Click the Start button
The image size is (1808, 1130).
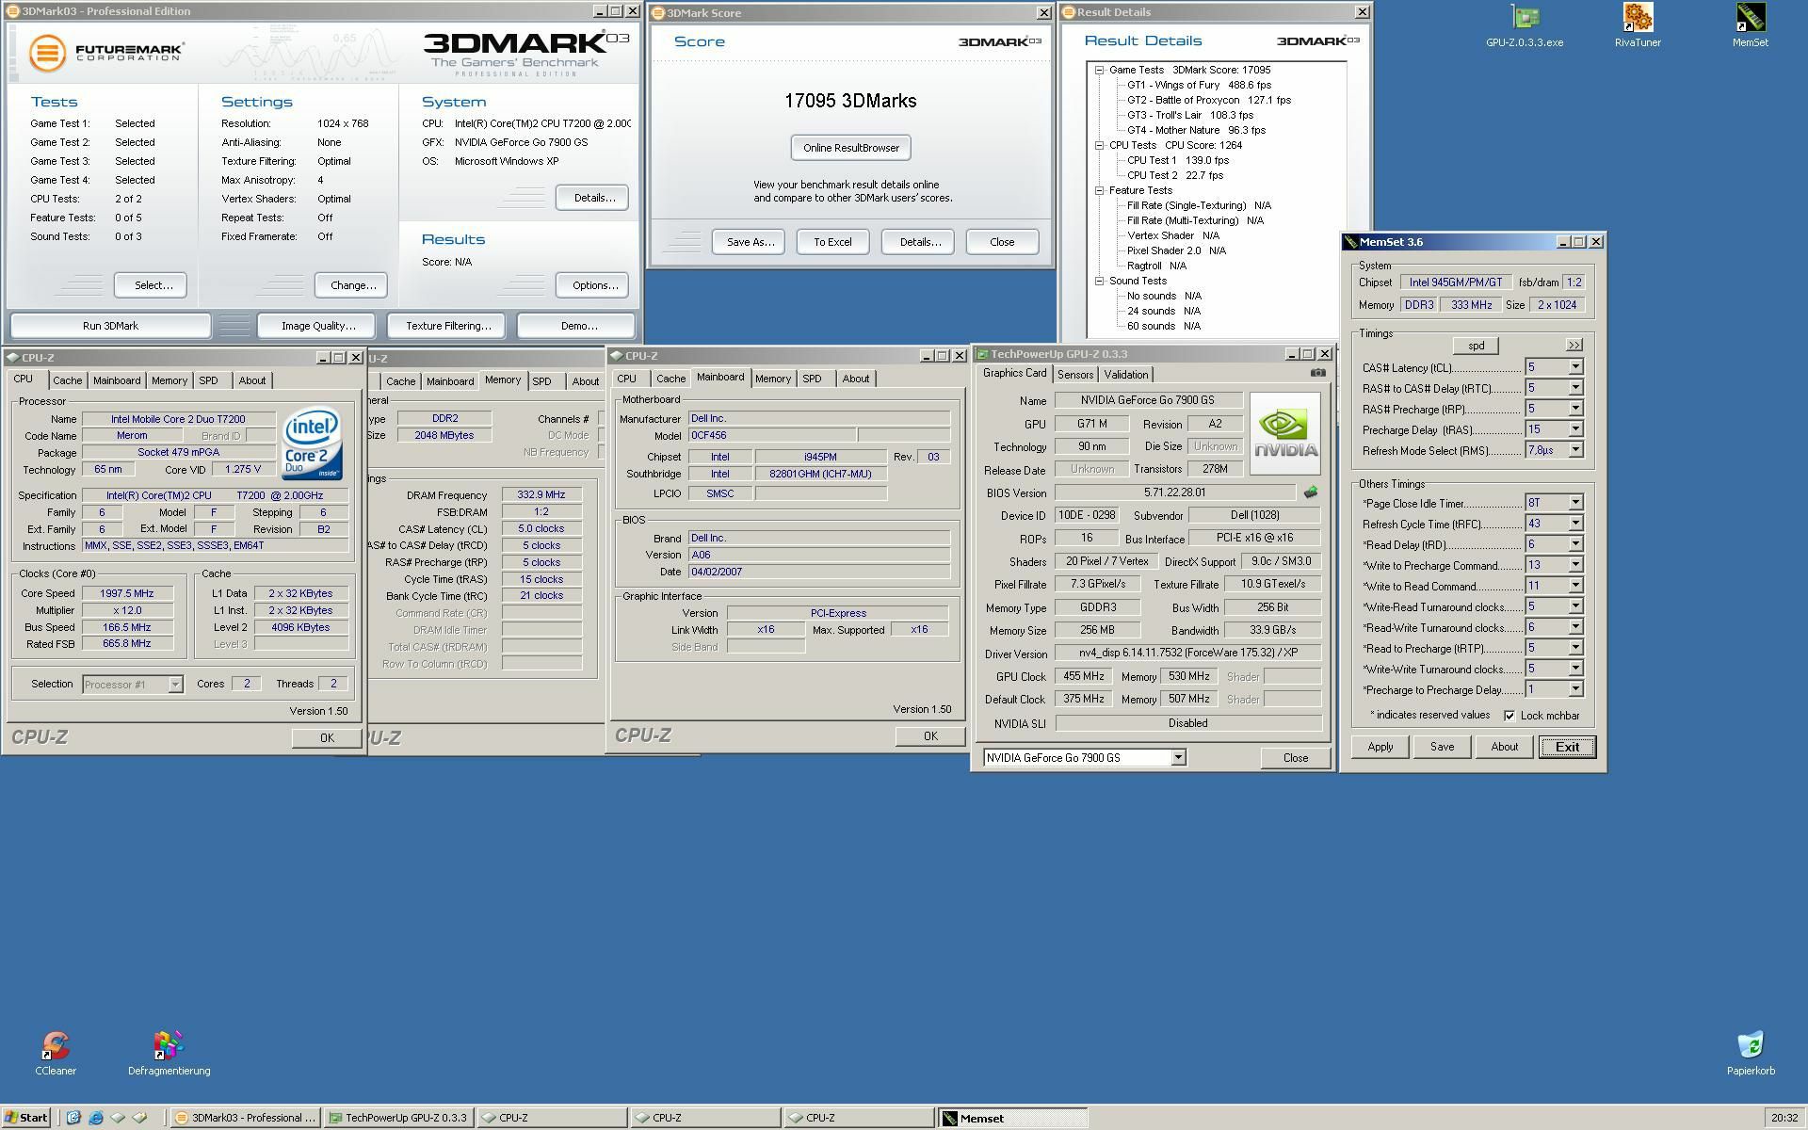(x=25, y=1118)
